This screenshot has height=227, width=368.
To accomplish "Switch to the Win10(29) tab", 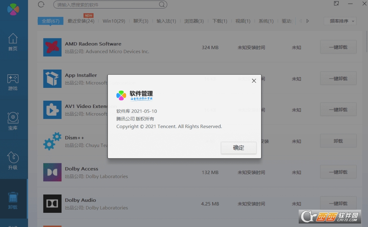I will coord(114,21).
